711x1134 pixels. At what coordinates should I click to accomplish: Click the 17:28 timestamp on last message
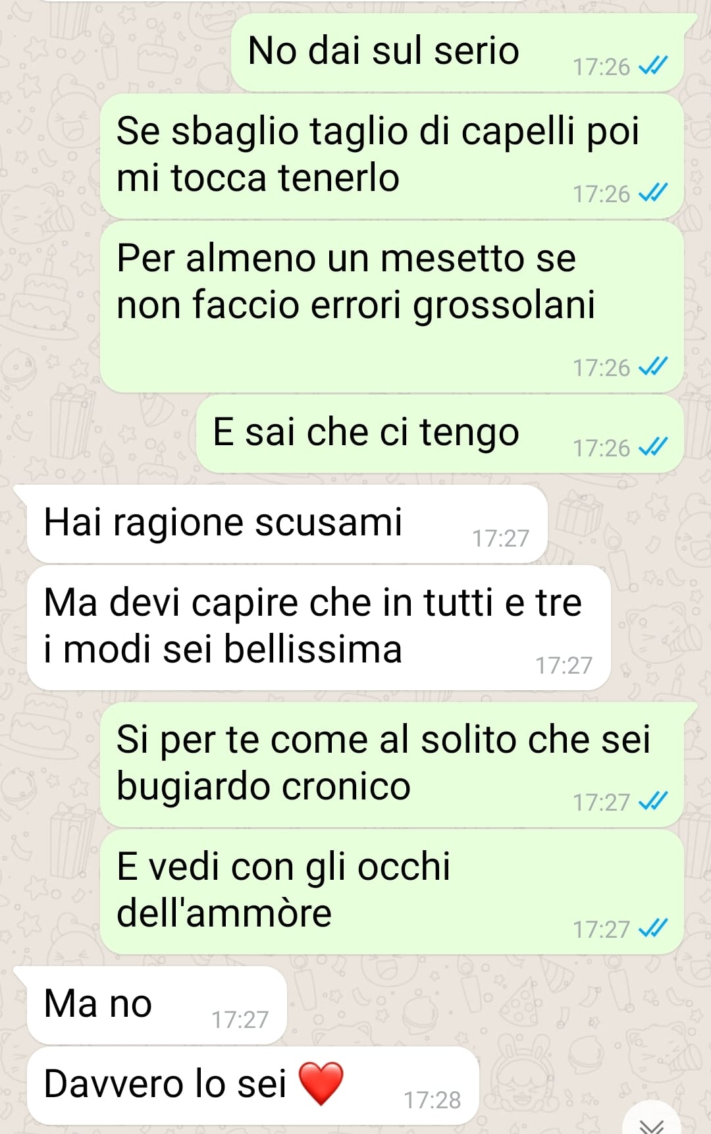432,1100
